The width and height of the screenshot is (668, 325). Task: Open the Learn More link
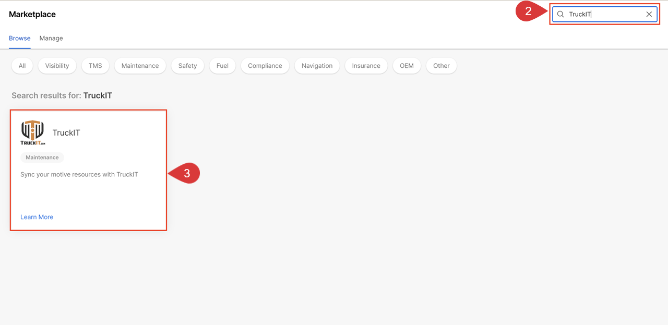click(x=37, y=217)
